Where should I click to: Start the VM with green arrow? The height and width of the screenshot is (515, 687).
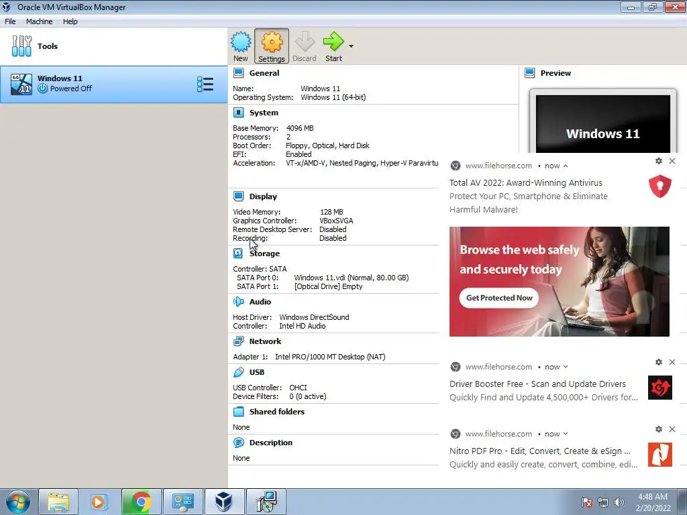tap(334, 42)
